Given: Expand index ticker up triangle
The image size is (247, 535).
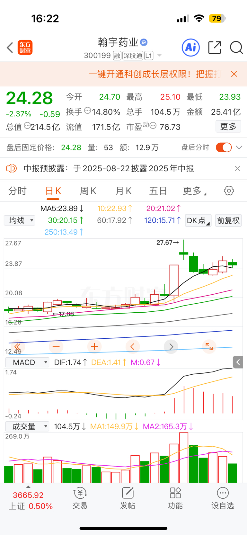Looking at the screenshot, I should coord(28,487).
